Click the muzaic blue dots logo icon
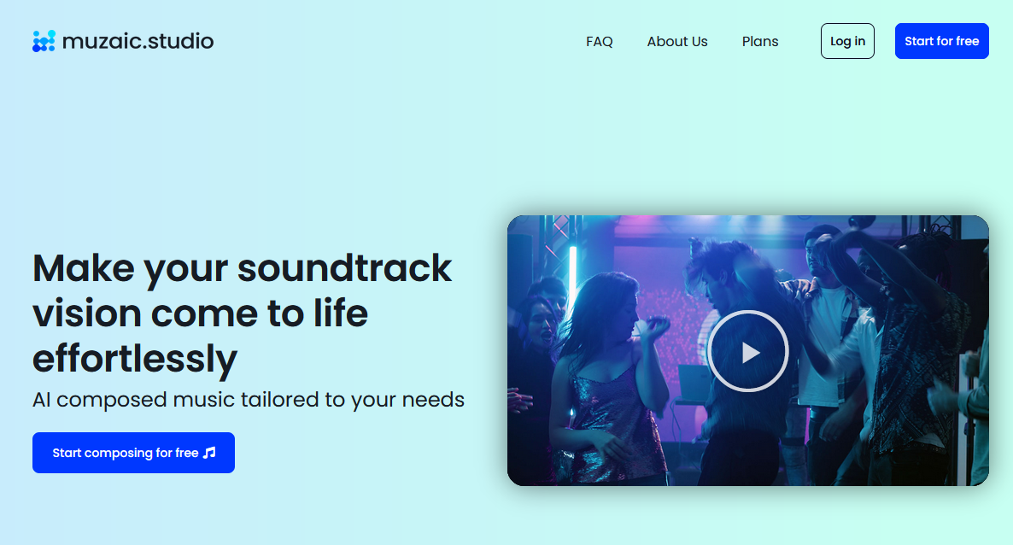Viewport: 1013px width, 545px height. tap(44, 41)
